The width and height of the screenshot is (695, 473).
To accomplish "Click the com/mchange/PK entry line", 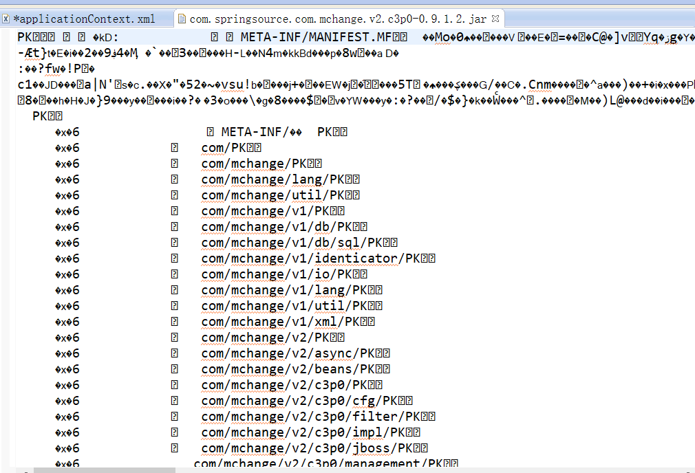I will pyautogui.click(x=261, y=164).
